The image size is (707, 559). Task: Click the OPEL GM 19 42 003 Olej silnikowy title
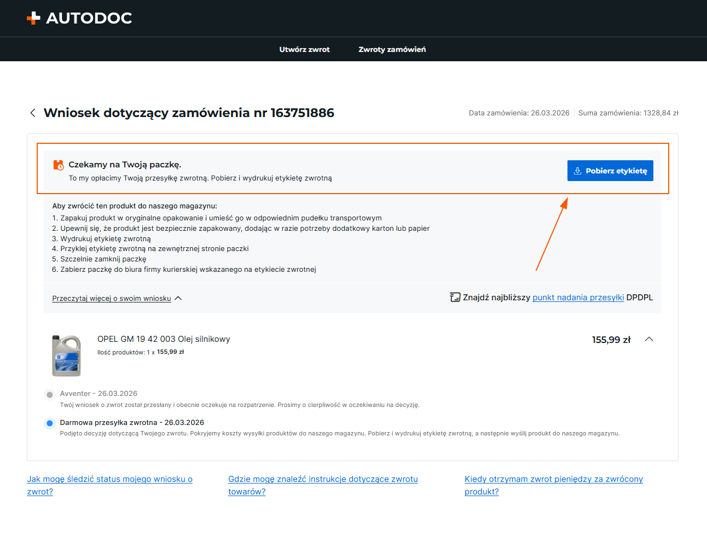(x=164, y=339)
